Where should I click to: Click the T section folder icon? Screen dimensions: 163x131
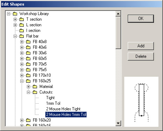[x=22, y=19]
